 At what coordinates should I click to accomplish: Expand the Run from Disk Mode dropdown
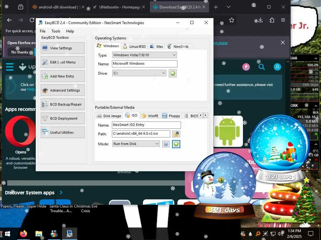(x=136, y=144)
